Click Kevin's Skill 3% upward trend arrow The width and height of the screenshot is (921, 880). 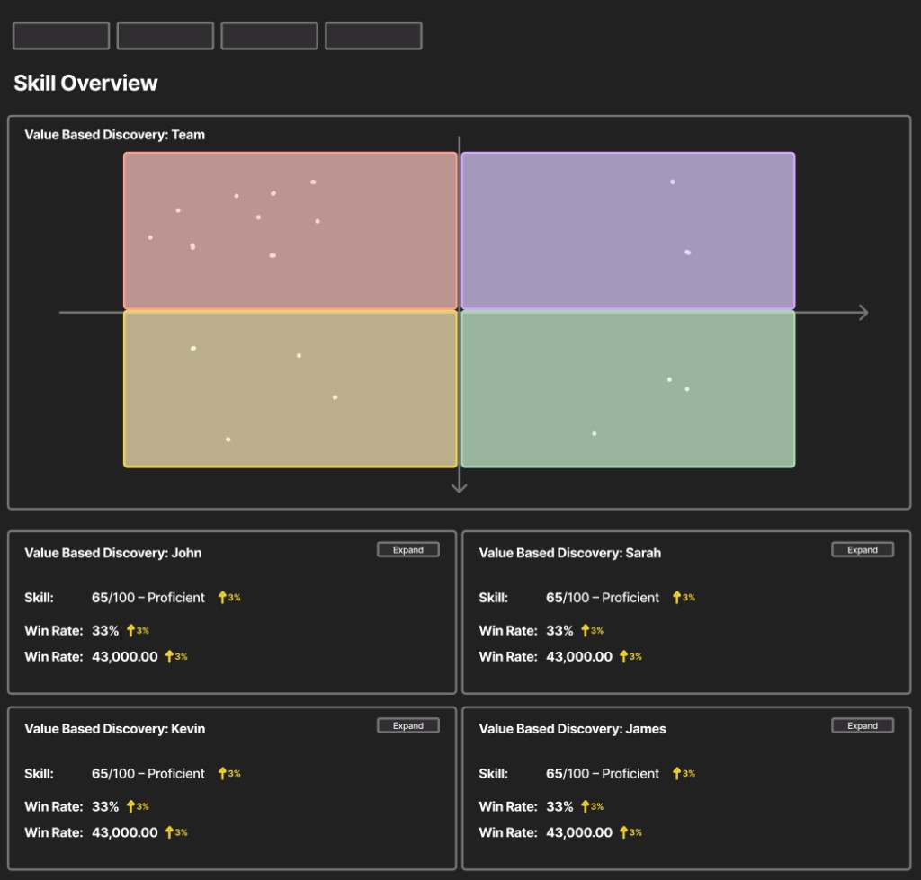pos(222,773)
